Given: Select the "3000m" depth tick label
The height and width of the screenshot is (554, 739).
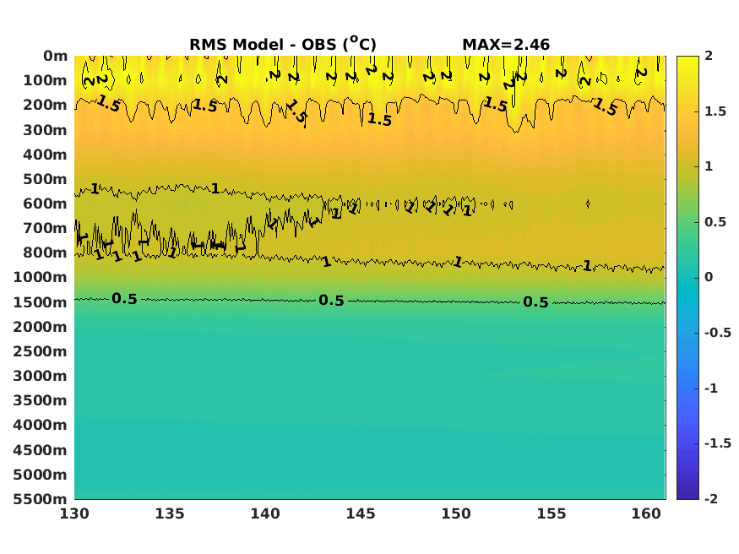Looking at the screenshot, I should (x=41, y=376).
